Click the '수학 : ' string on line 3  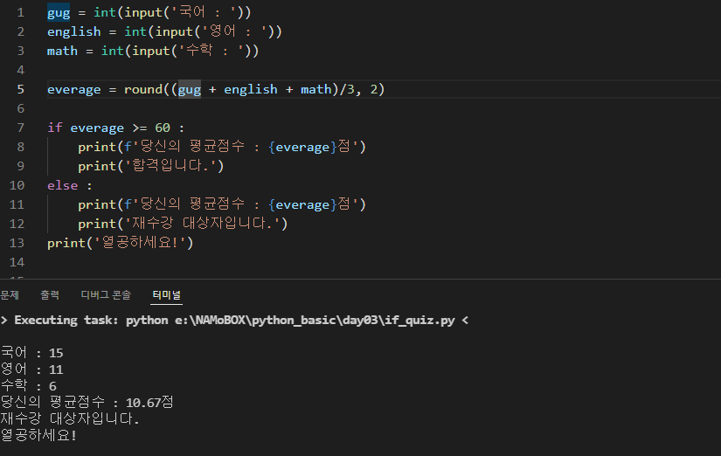pos(213,51)
